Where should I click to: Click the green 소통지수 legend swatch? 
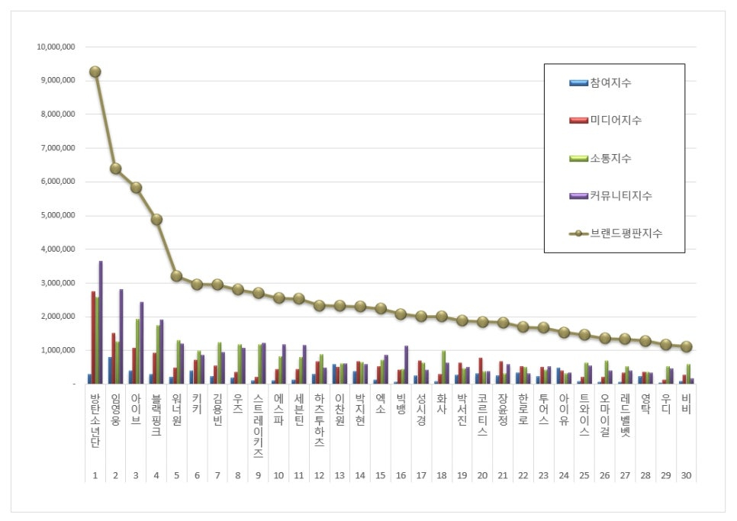[x=578, y=159]
